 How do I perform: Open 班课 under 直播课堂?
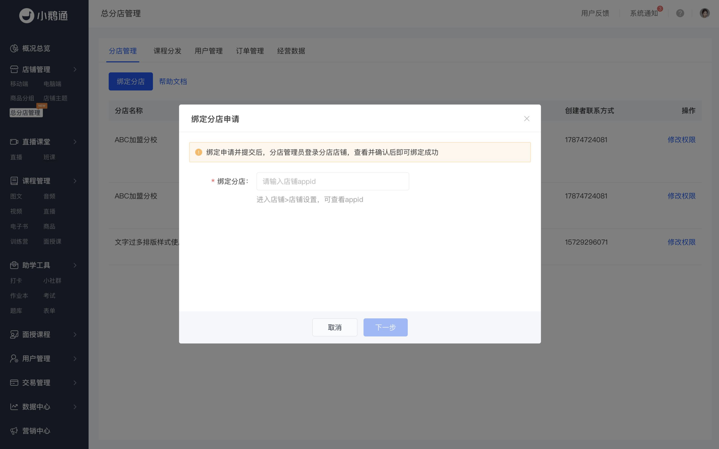[x=49, y=157]
